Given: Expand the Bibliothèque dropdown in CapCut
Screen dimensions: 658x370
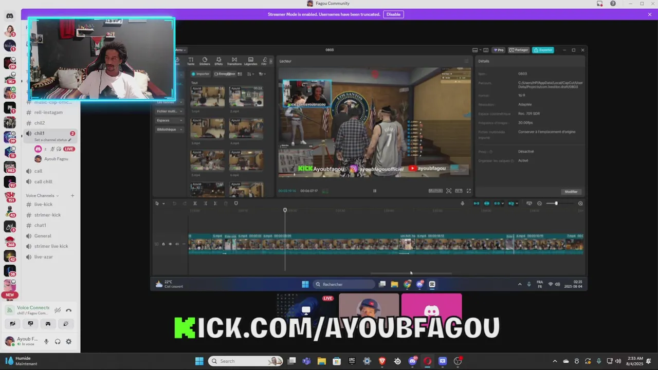Looking at the screenshot, I should (x=170, y=129).
